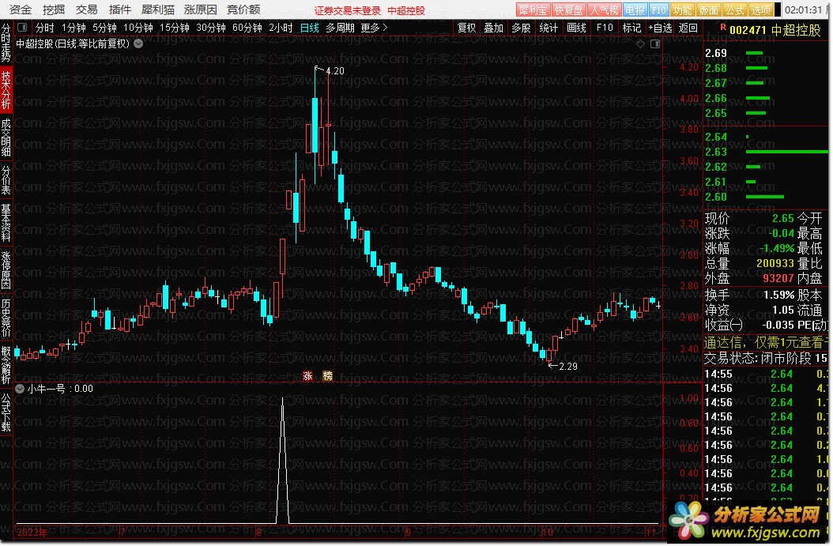
Task: Open 公式下载 sidebar tab
Action: pyautogui.click(x=6, y=412)
